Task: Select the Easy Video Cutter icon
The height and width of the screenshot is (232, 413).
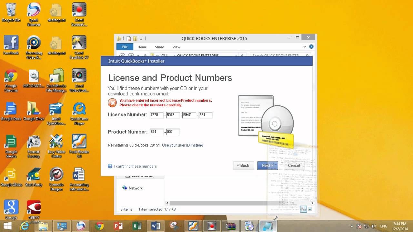Action: [x=56, y=146]
